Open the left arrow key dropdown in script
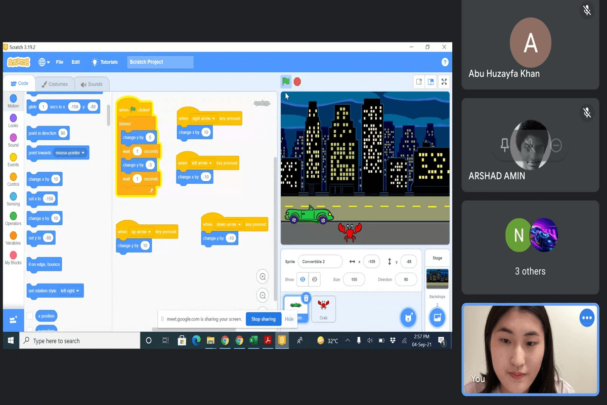The height and width of the screenshot is (405, 607). pyautogui.click(x=202, y=163)
